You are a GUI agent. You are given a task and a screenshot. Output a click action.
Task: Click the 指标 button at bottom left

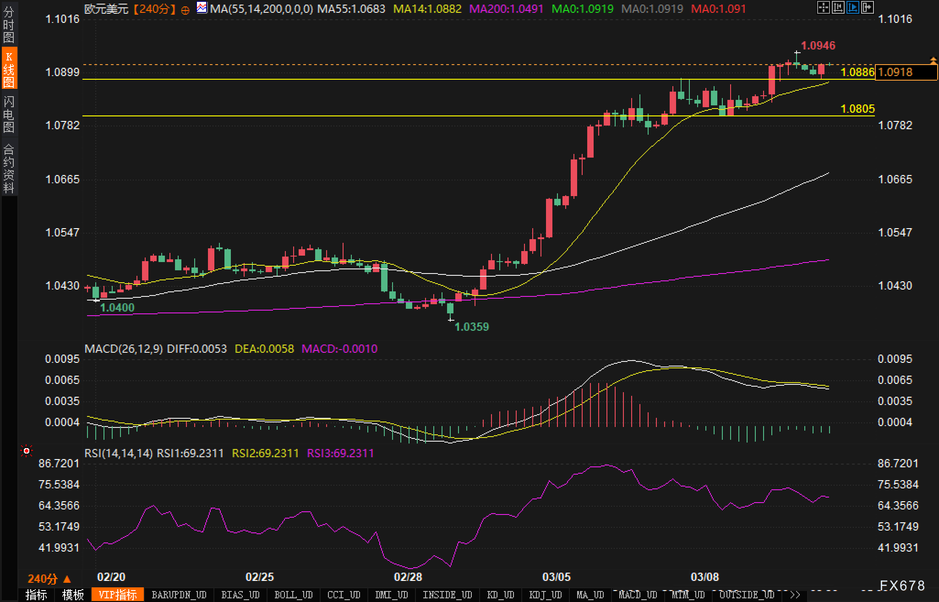click(x=37, y=595)
